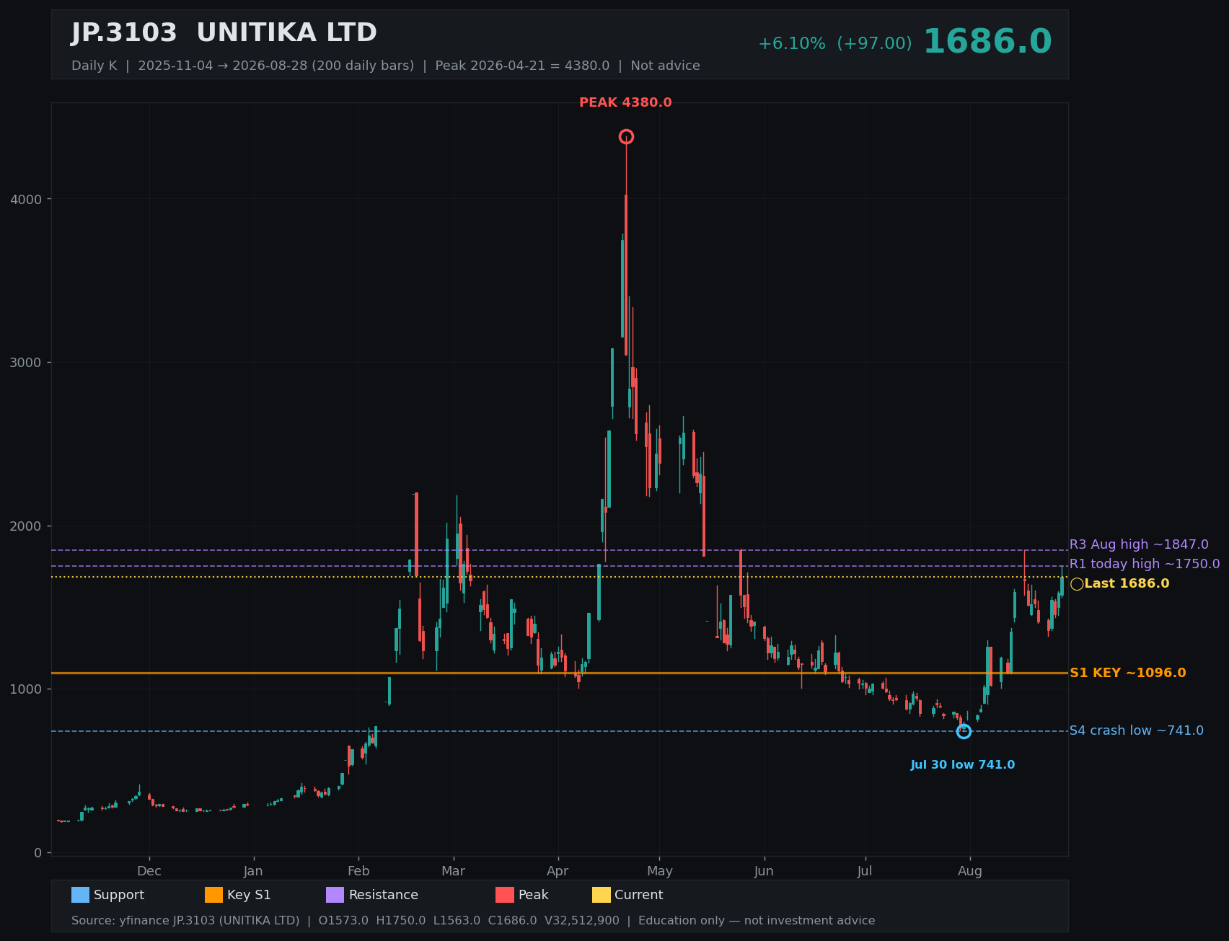Click the Jun x-axis label

click(x=764, y=871)
